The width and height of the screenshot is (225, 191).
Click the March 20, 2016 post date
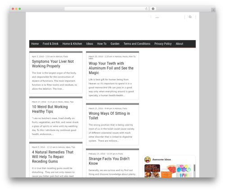pyautogui.click(x=96, y=56)
